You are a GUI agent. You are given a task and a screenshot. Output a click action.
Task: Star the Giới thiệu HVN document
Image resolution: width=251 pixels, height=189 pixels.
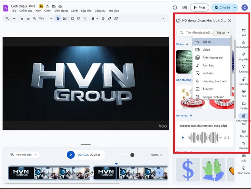(x=47, y=6)
